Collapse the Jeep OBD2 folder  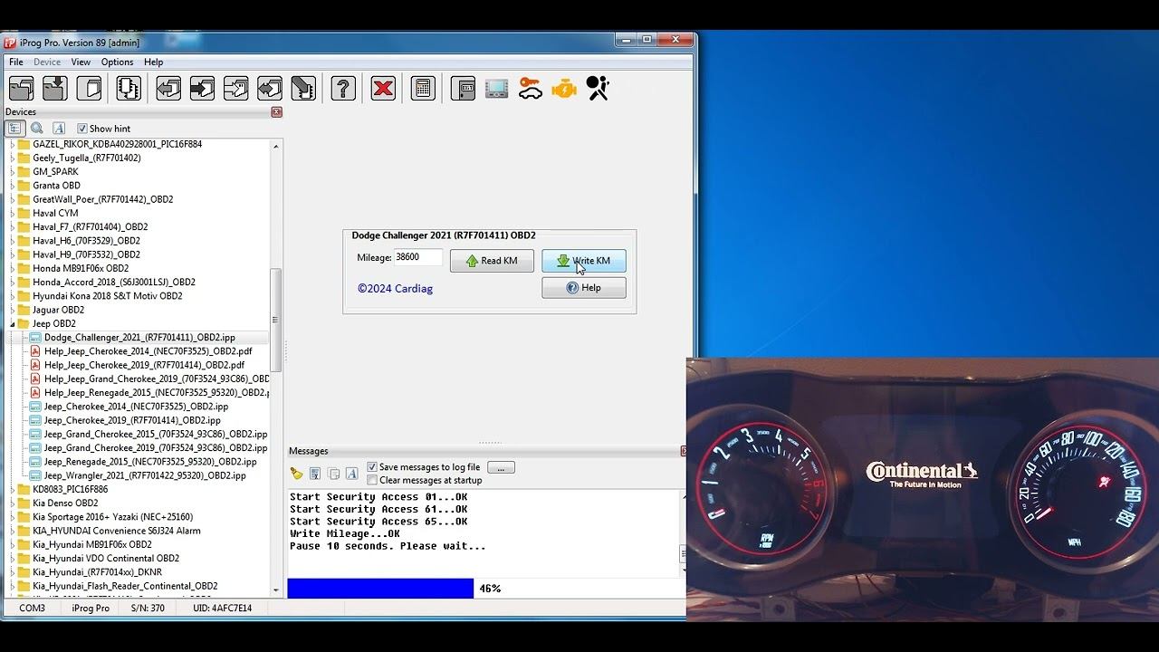pos(13,323)
